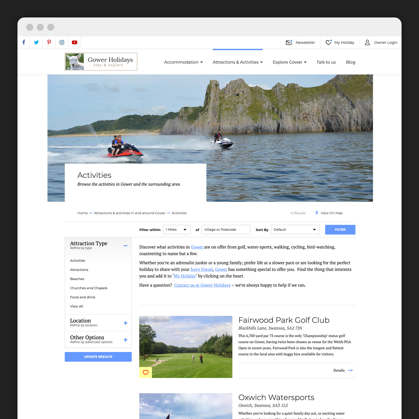Click the View On Map pin icon

(x=317, y=213)
